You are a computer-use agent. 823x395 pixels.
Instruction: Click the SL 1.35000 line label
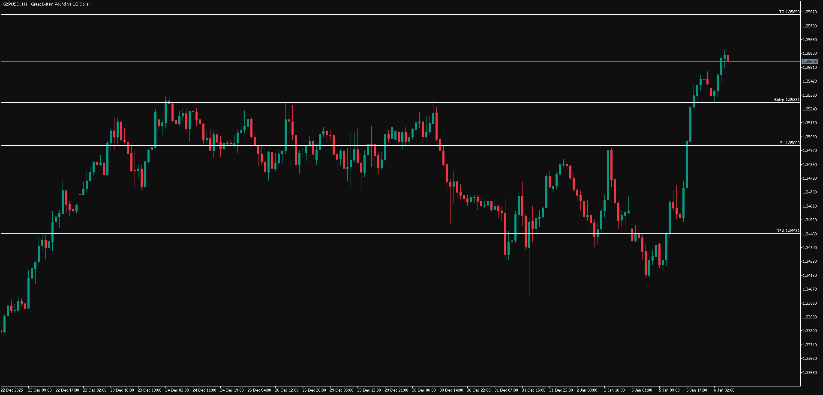click(x=789, y=143)
